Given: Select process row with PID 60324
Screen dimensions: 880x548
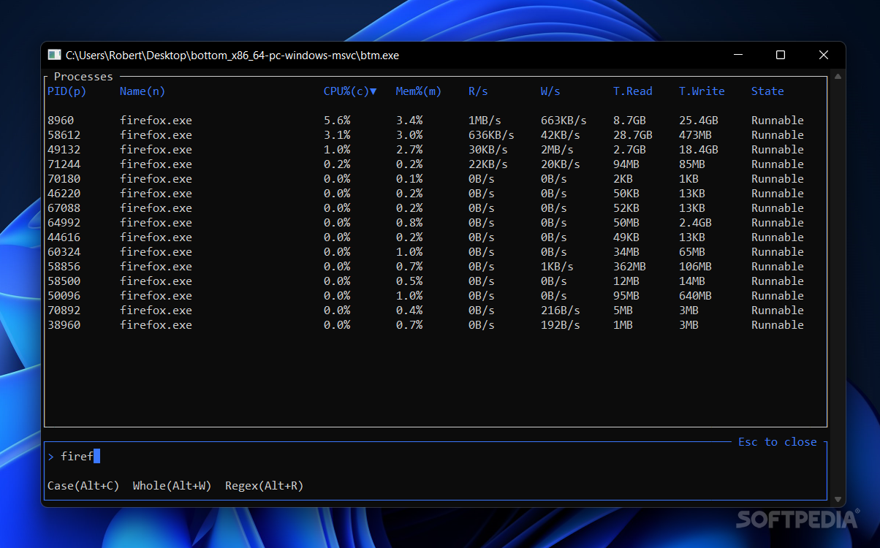Looking at the screenshot, I should [x=436, y=252].
